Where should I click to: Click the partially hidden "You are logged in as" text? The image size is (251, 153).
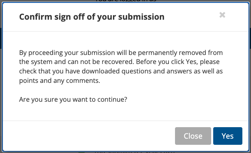point(126,1)
